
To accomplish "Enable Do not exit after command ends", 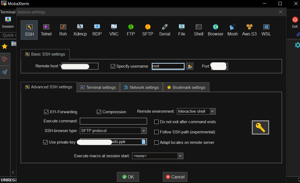I will (x=156, y=122).
